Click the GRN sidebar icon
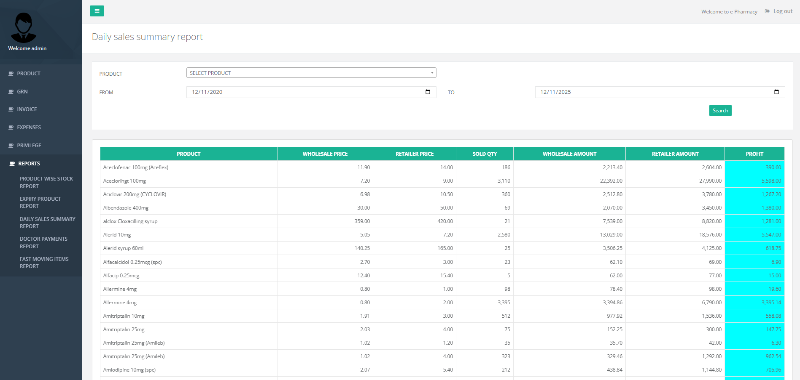 tap(11, 91)
